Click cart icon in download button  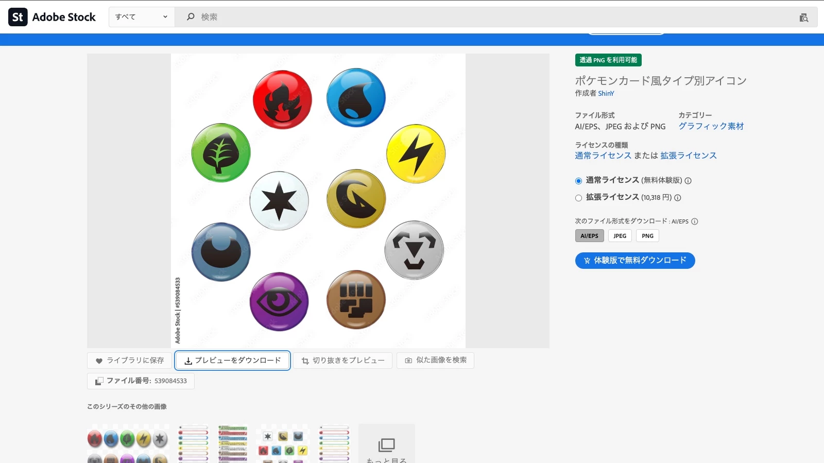[x=587, y=261]
